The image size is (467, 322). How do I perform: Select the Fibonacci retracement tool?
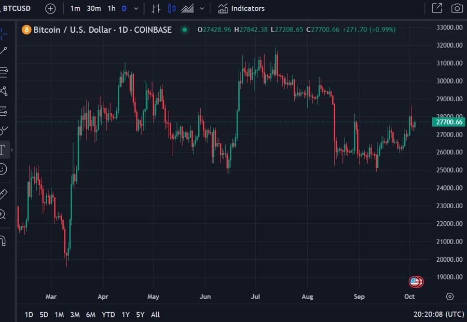pyautogui.click(x=4, y=72)
